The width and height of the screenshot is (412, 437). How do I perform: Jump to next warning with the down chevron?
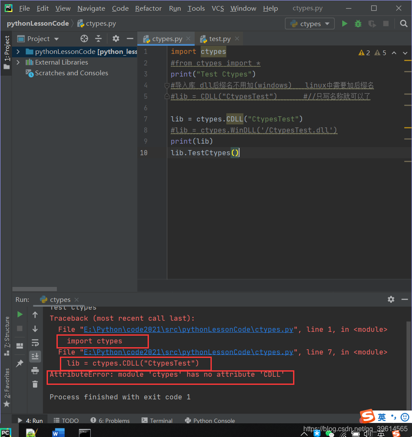(405, 53)
